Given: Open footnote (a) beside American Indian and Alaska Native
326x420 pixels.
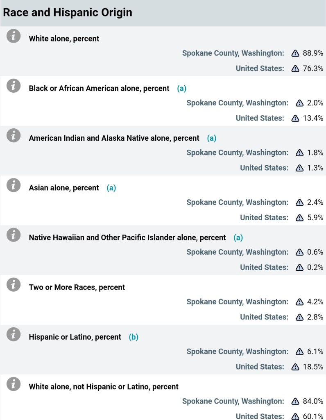Looking at the screenshot, I should [211, 138].
